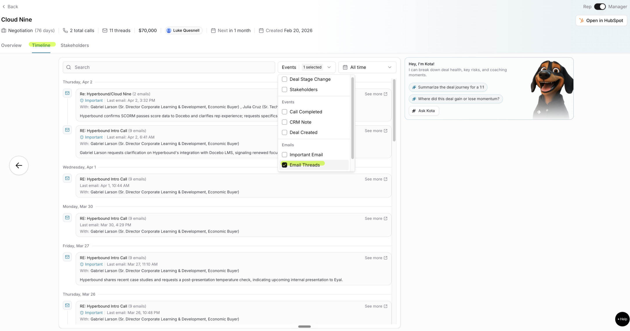Click the calendar icon beside Next in 1 month
This screenshot has width=630, height=331.
coord(213,30)
